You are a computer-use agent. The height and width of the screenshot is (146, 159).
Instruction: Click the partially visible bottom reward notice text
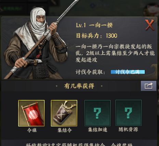79,145
